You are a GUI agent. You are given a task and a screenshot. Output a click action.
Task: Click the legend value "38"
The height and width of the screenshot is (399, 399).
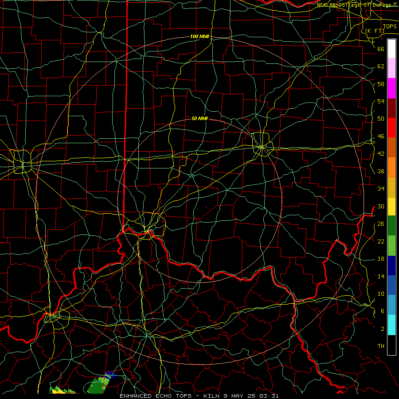[381, 171]
